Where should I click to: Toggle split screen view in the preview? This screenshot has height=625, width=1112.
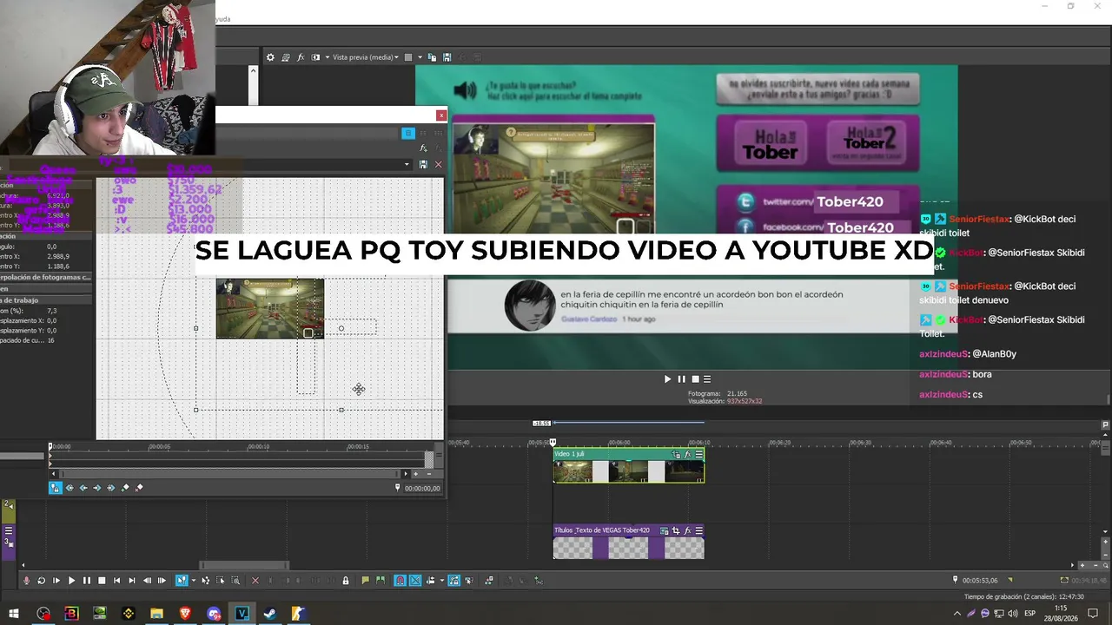tap(316, 57)
